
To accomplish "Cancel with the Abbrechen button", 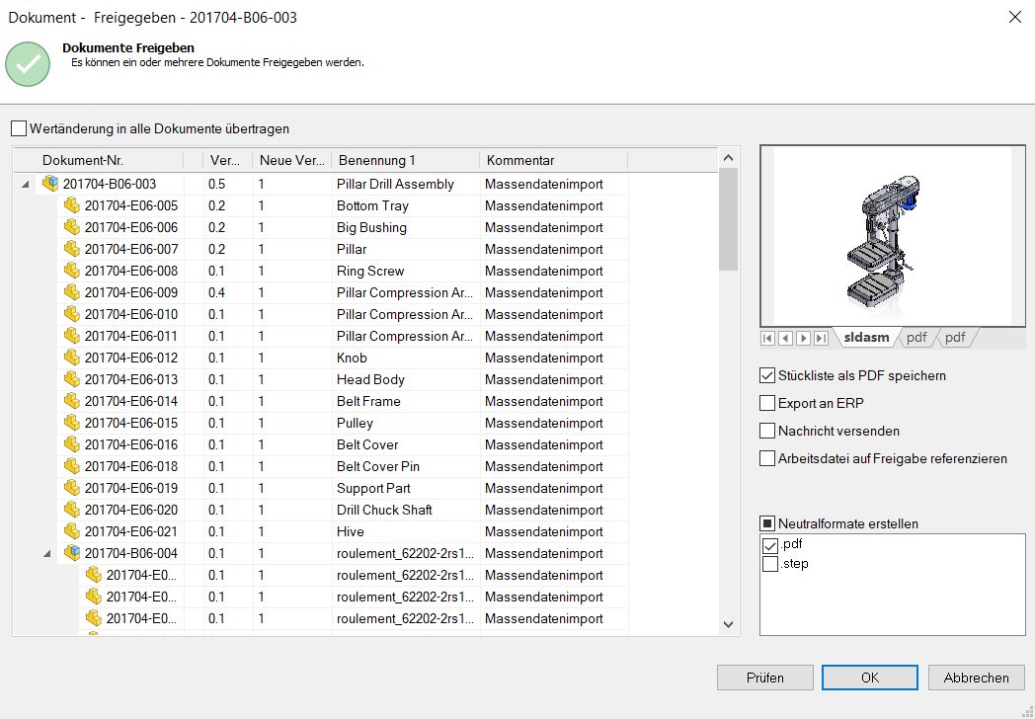I will [976, 678].
